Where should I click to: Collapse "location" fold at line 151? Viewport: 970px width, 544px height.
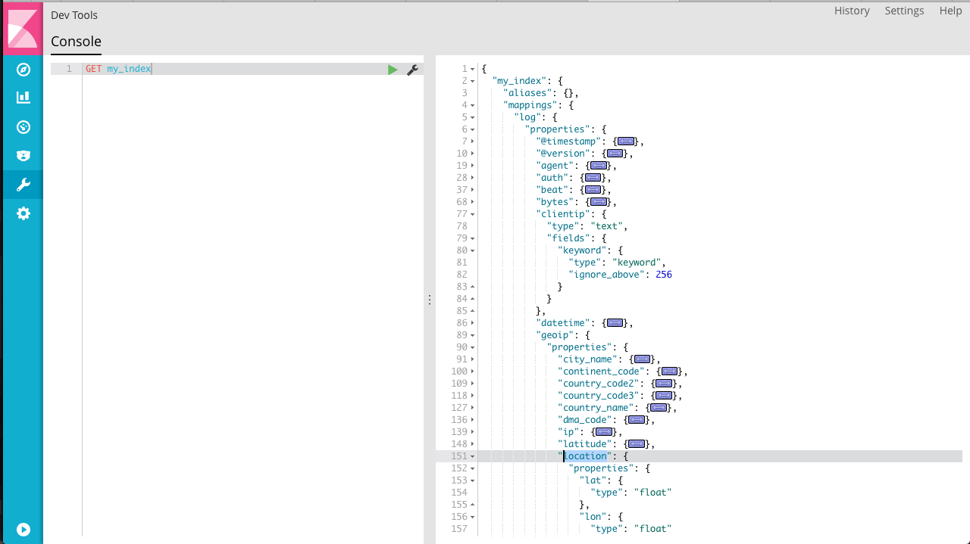pyautogui.click(x=473, y=456)
